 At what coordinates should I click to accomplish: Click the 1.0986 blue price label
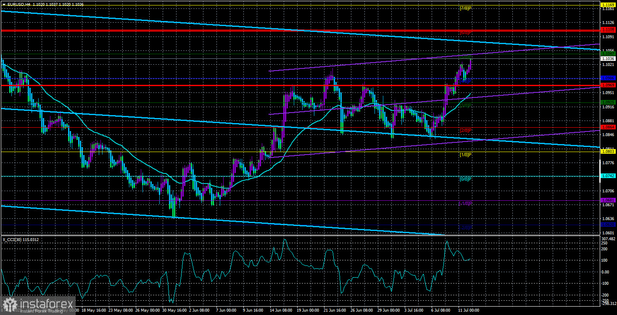click(608, 78)
